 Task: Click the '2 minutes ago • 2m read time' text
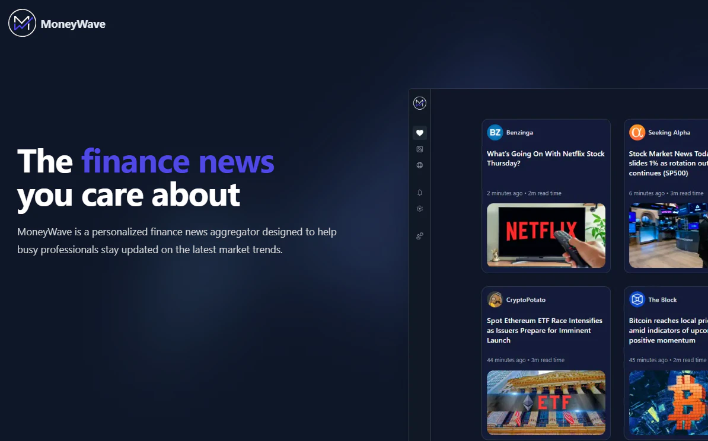524,193
